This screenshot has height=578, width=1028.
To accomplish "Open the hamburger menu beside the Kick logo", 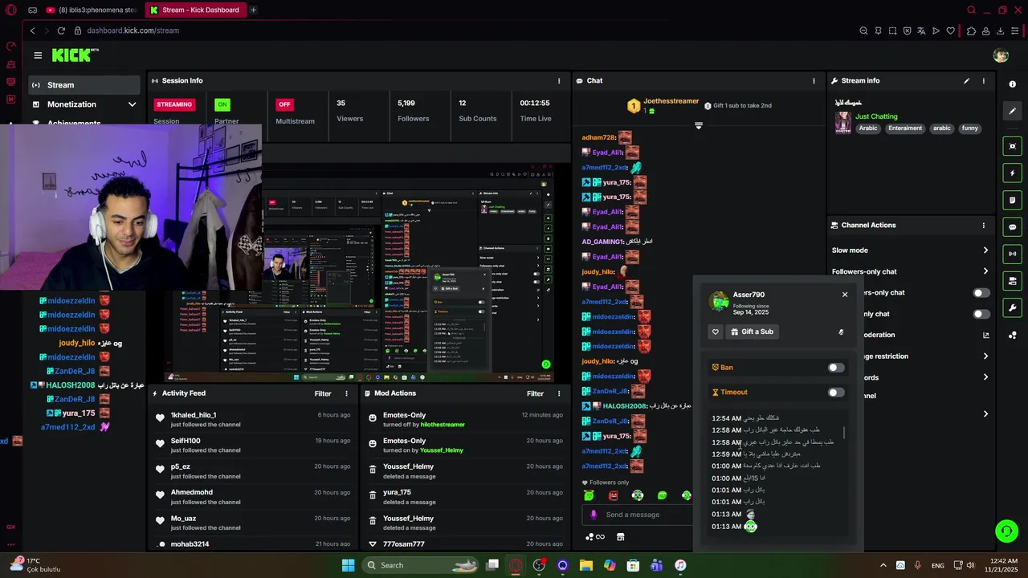I will tap(38, 55).
